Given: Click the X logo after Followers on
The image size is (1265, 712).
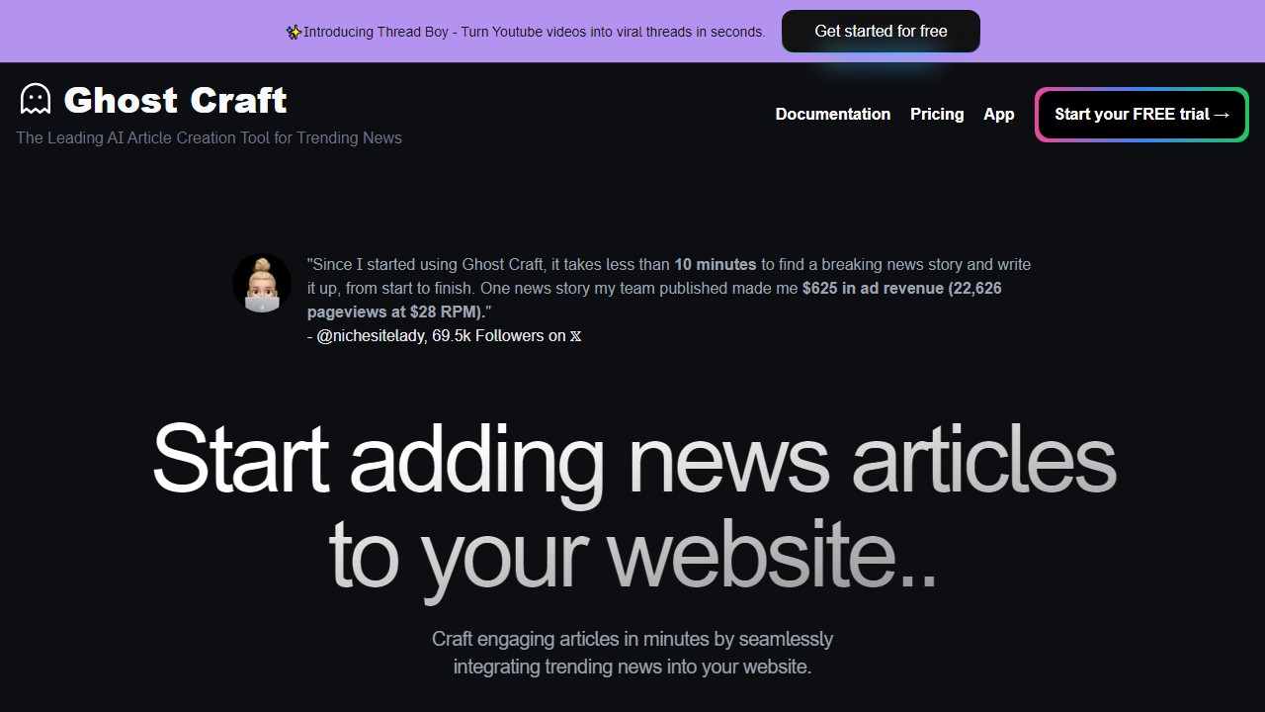Looking at the screenshot, I should pos(576,336).
